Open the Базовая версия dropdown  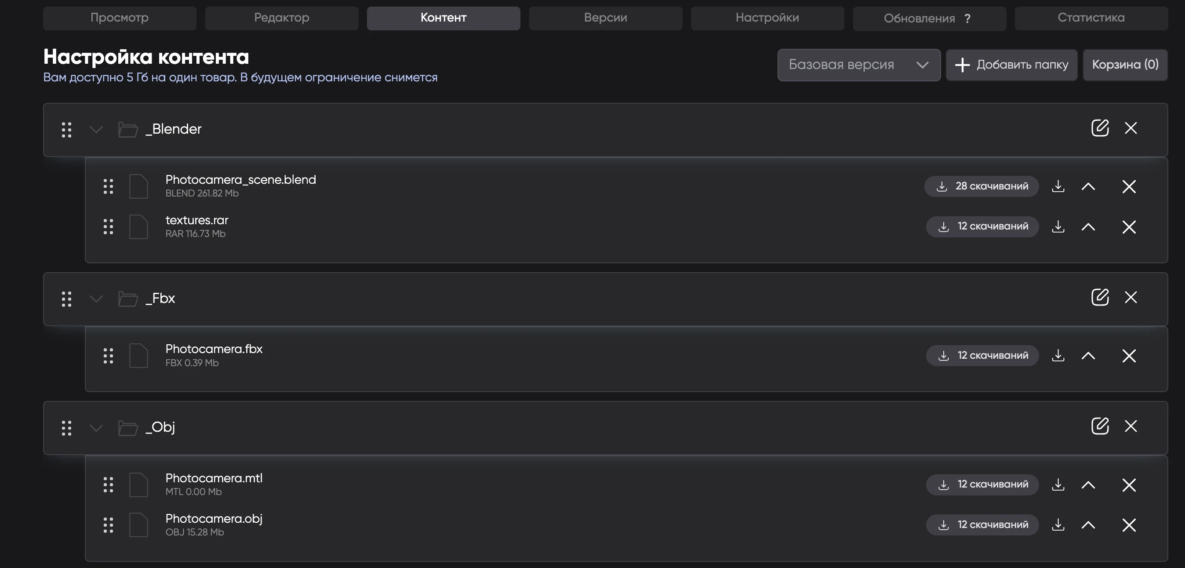(858, 65)
